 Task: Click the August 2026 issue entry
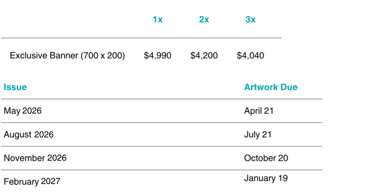click(29, 134)
